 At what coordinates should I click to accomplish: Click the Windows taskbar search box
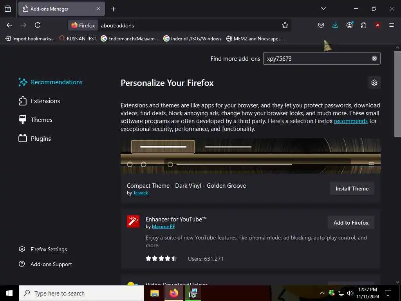[81, 293]
